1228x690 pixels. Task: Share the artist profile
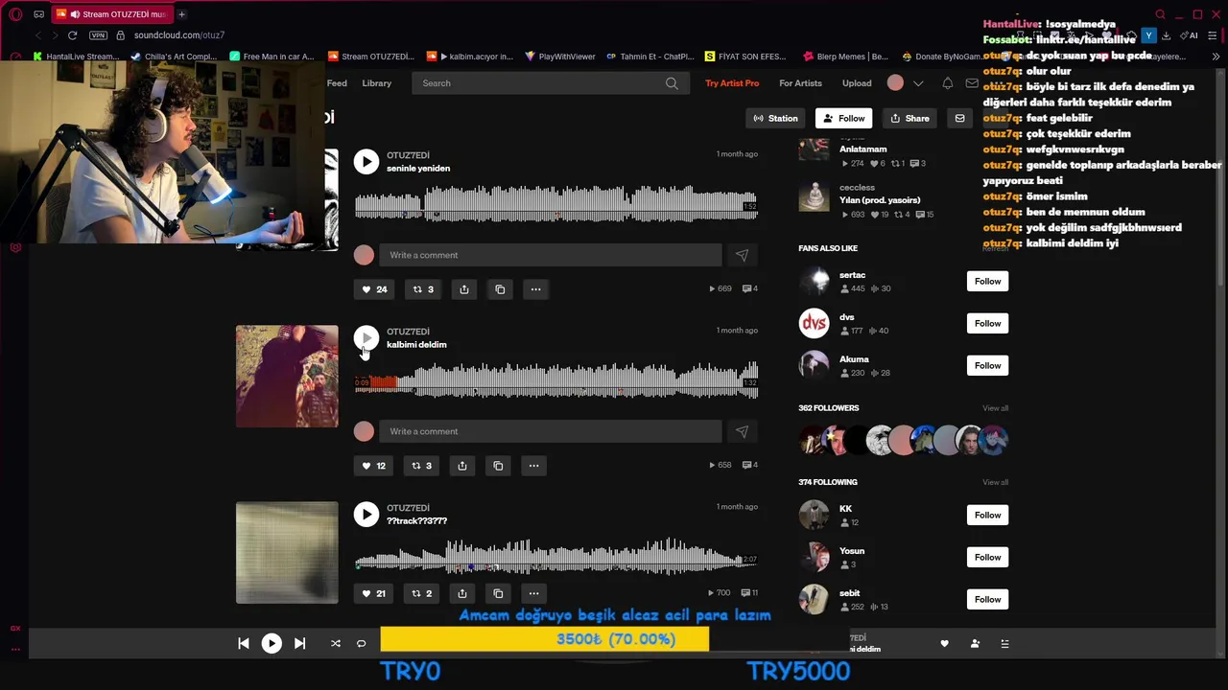pos(909,118)
